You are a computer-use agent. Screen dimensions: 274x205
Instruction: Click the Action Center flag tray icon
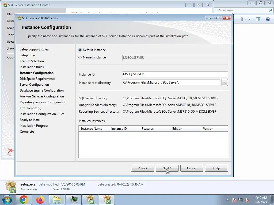coord(234,200)
